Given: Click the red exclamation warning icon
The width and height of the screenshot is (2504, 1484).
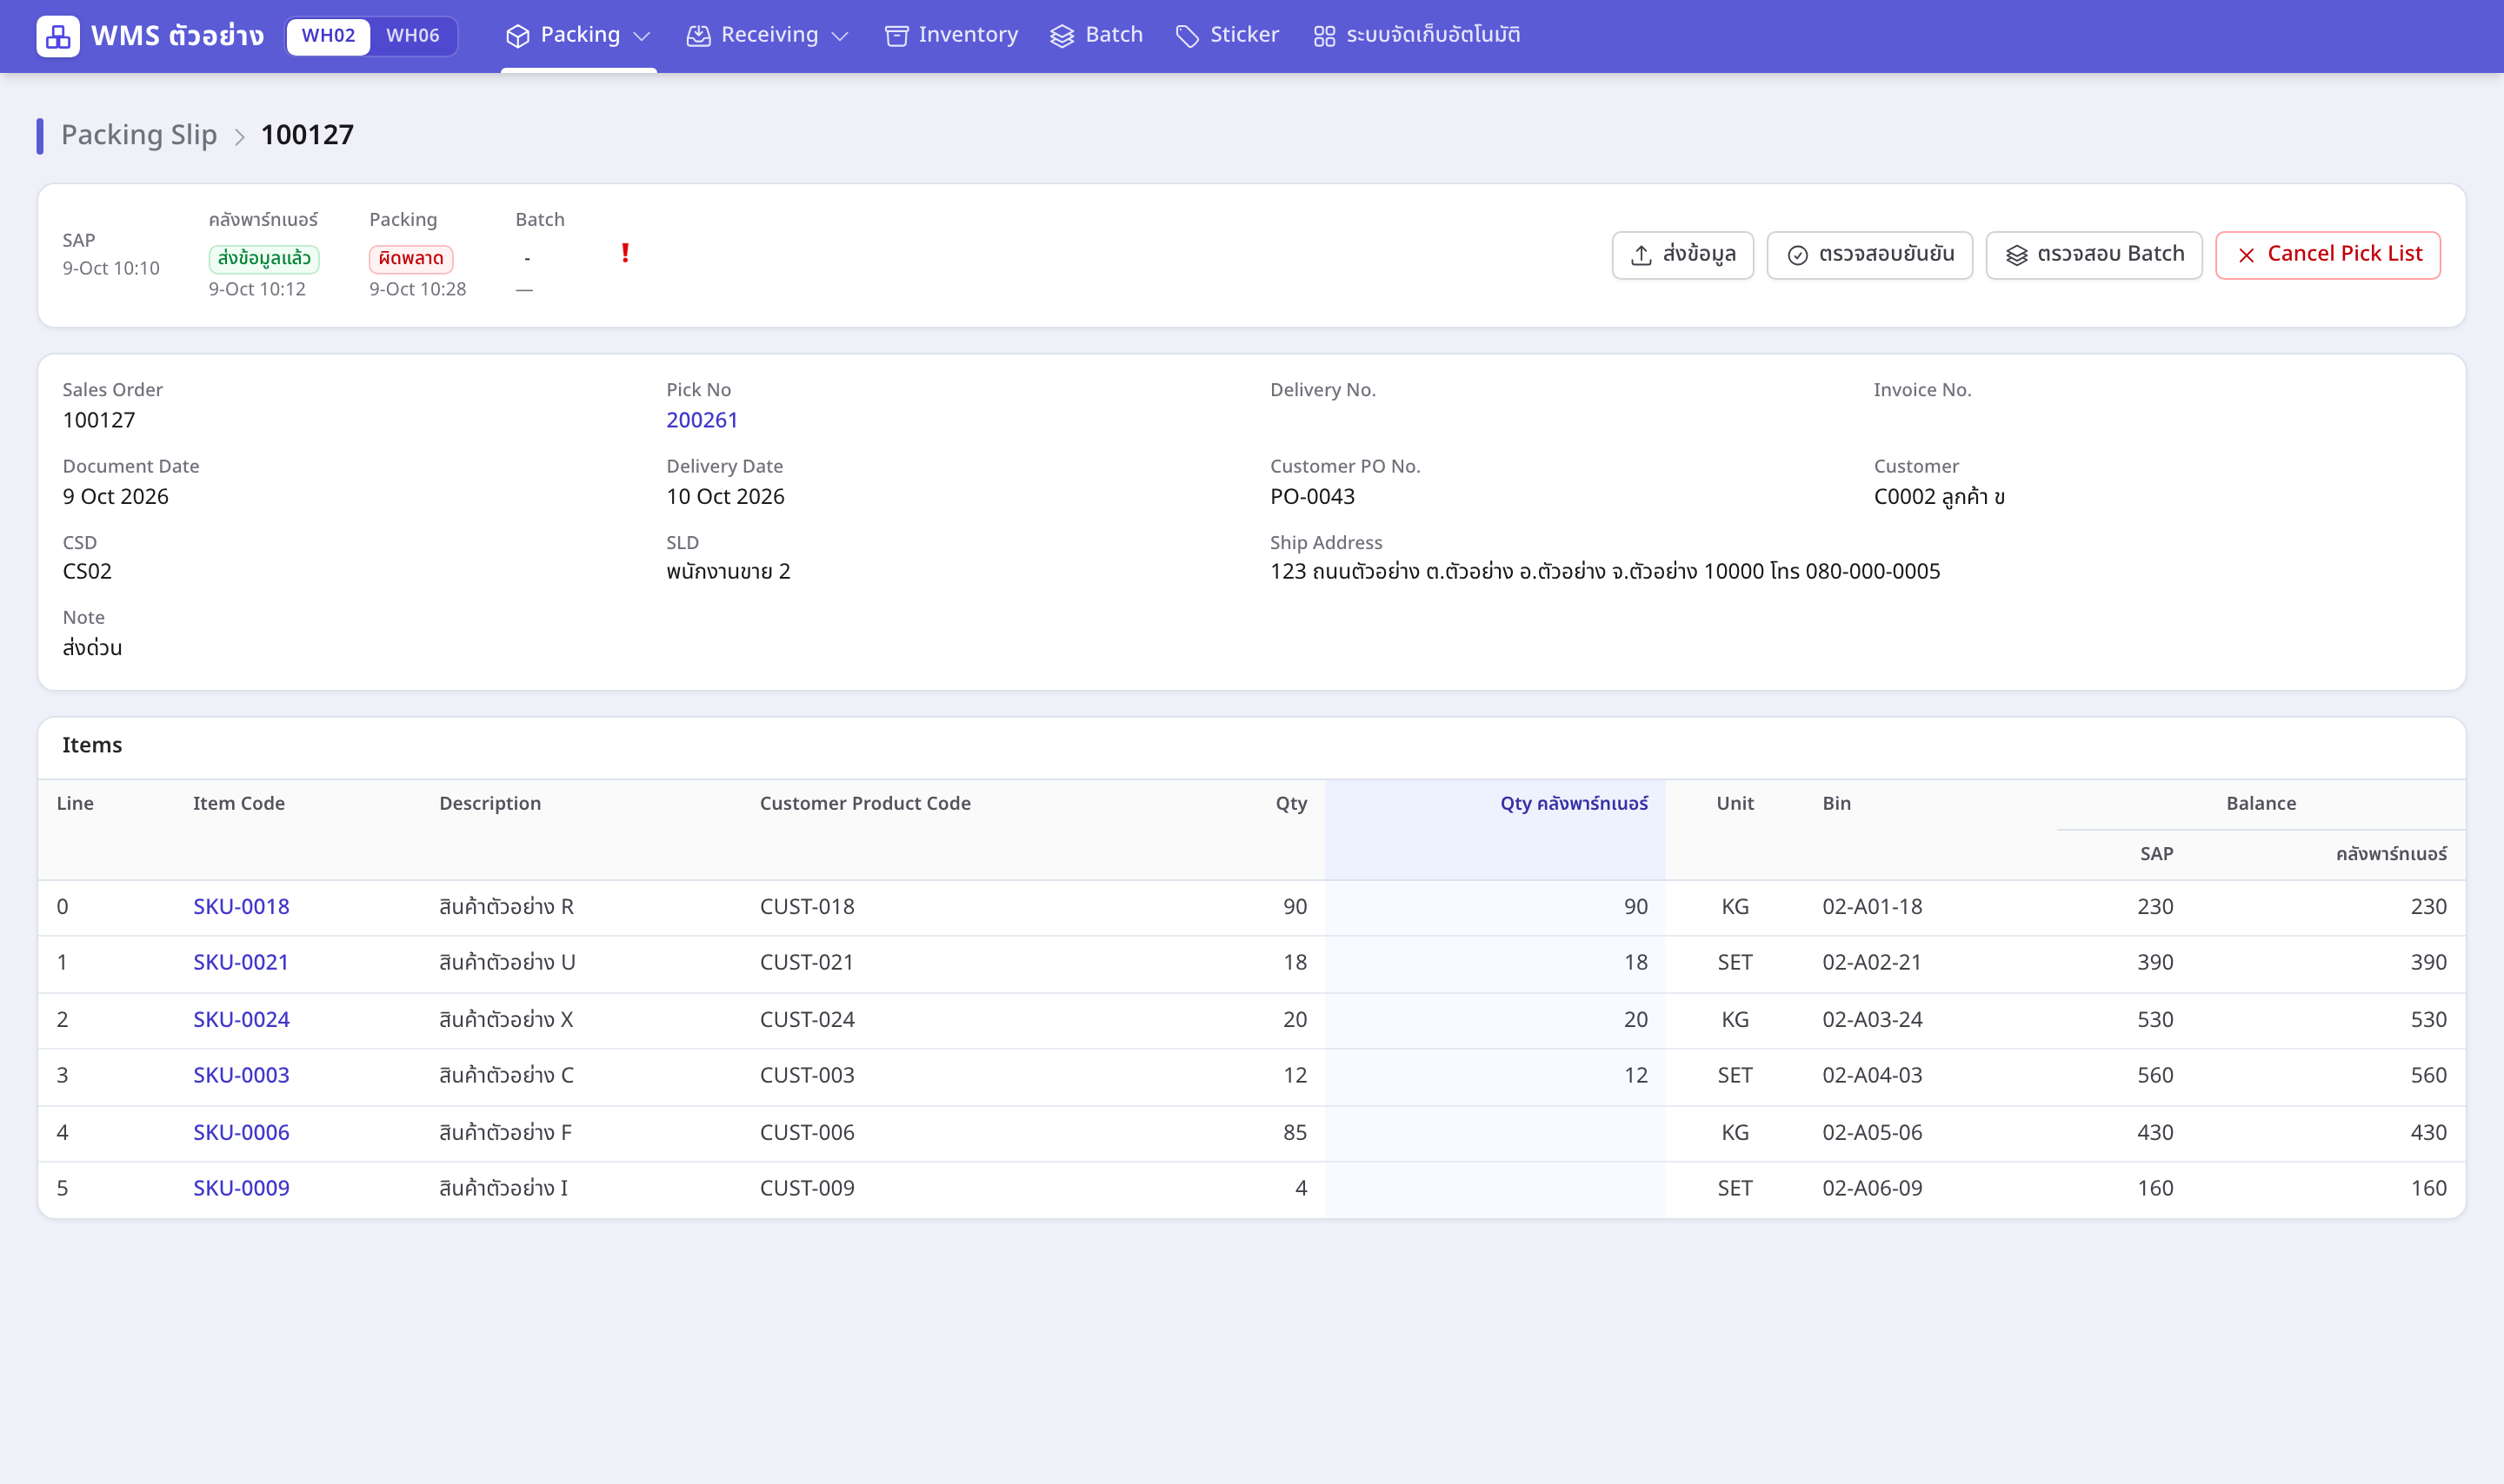Looking at the screenshot, I should tap(625, 253).
